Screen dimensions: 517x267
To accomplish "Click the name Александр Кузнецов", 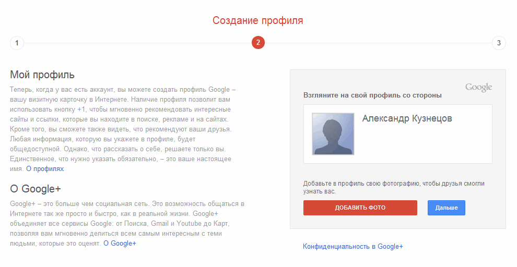I will point(407,118).
